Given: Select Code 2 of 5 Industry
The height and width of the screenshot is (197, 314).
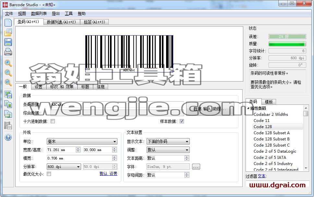Looking at the screenshot, I should point(273,164).
